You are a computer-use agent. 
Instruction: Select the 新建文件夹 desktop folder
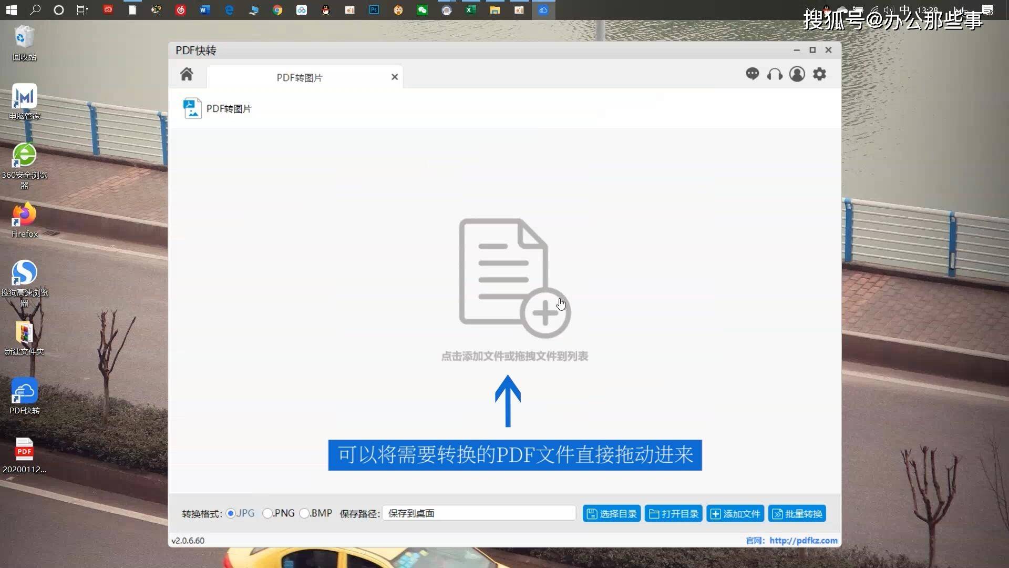point(24,338)
